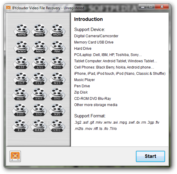177x174 pixels.
Task: Click the '.3g2 .asf .gif .mkv' formats line
Action: [x=117, y=122]
